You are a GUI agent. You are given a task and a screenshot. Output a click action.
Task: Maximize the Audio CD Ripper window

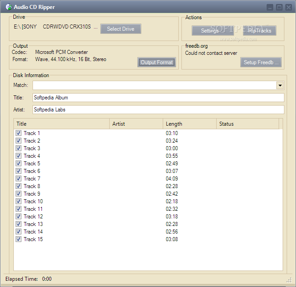pos(279,8)
